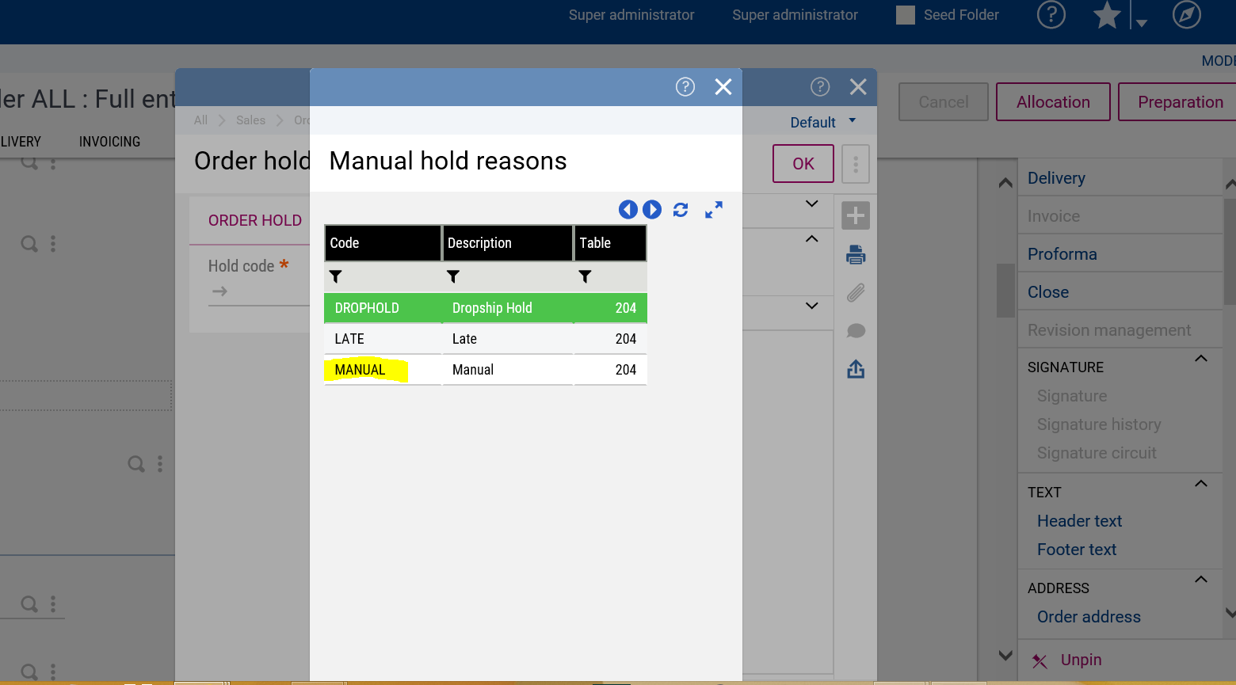This screenshot has height=685, width=1236.
Task: Collapse the TEXT section
Action: tap(1201, 484)
